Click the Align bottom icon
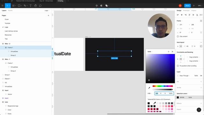Viewport: 204px width, 115px height. (197, 15)
